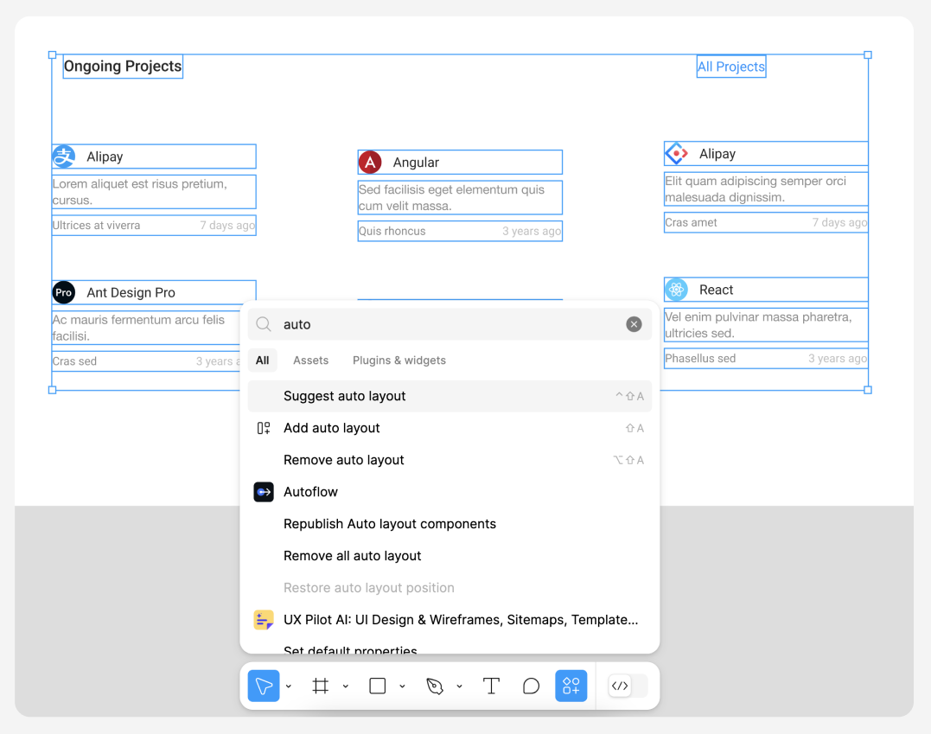Image resolution: width=931 pixels, height=734 pixels.
Task: Run Suggest auto layout
Action: point(450,396)
